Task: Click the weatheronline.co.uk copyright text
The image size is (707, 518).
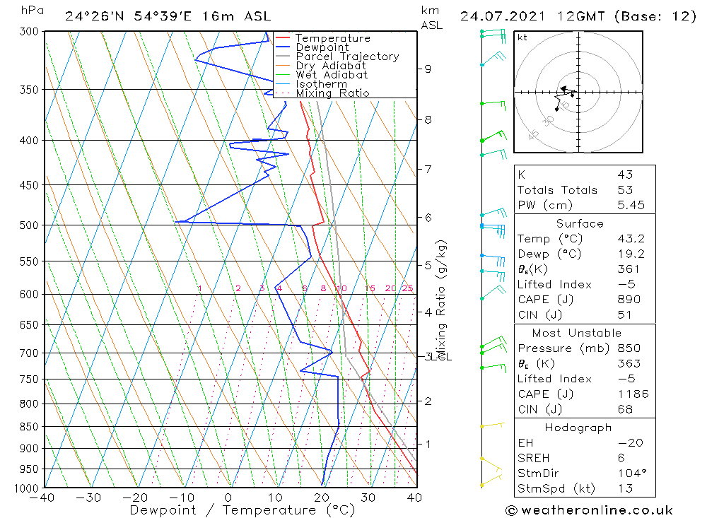Action: click(590, 510)
